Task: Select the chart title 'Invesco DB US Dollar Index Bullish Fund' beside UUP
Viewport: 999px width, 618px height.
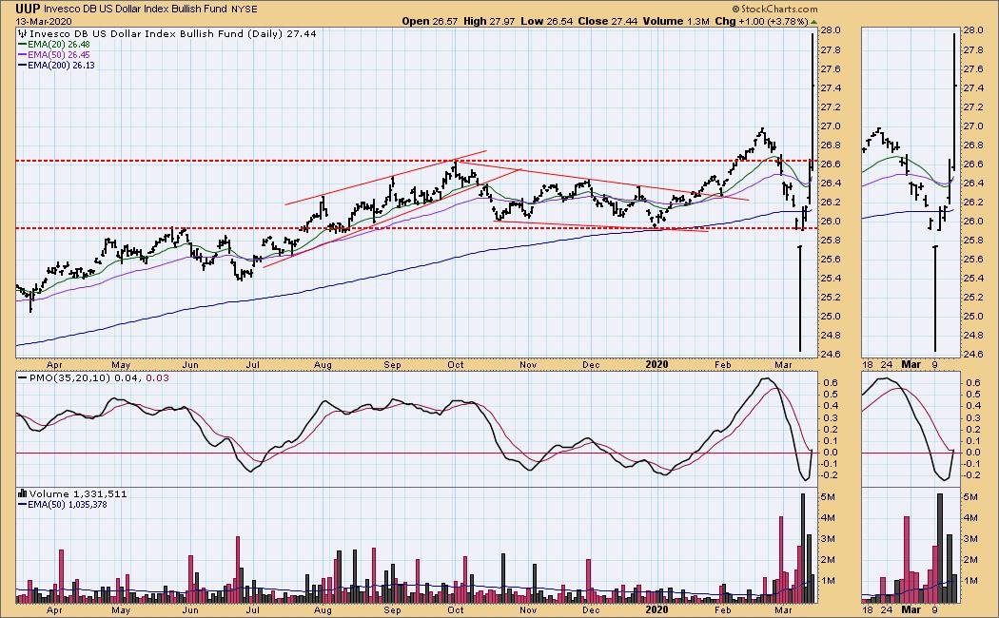Action: coord(137,10)
